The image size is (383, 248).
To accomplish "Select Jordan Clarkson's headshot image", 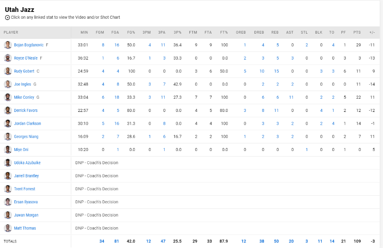I will coord(8,123).
